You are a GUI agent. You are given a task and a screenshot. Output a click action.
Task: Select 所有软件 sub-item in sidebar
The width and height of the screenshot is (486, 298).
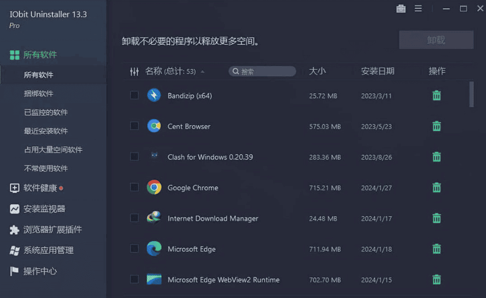39,75
